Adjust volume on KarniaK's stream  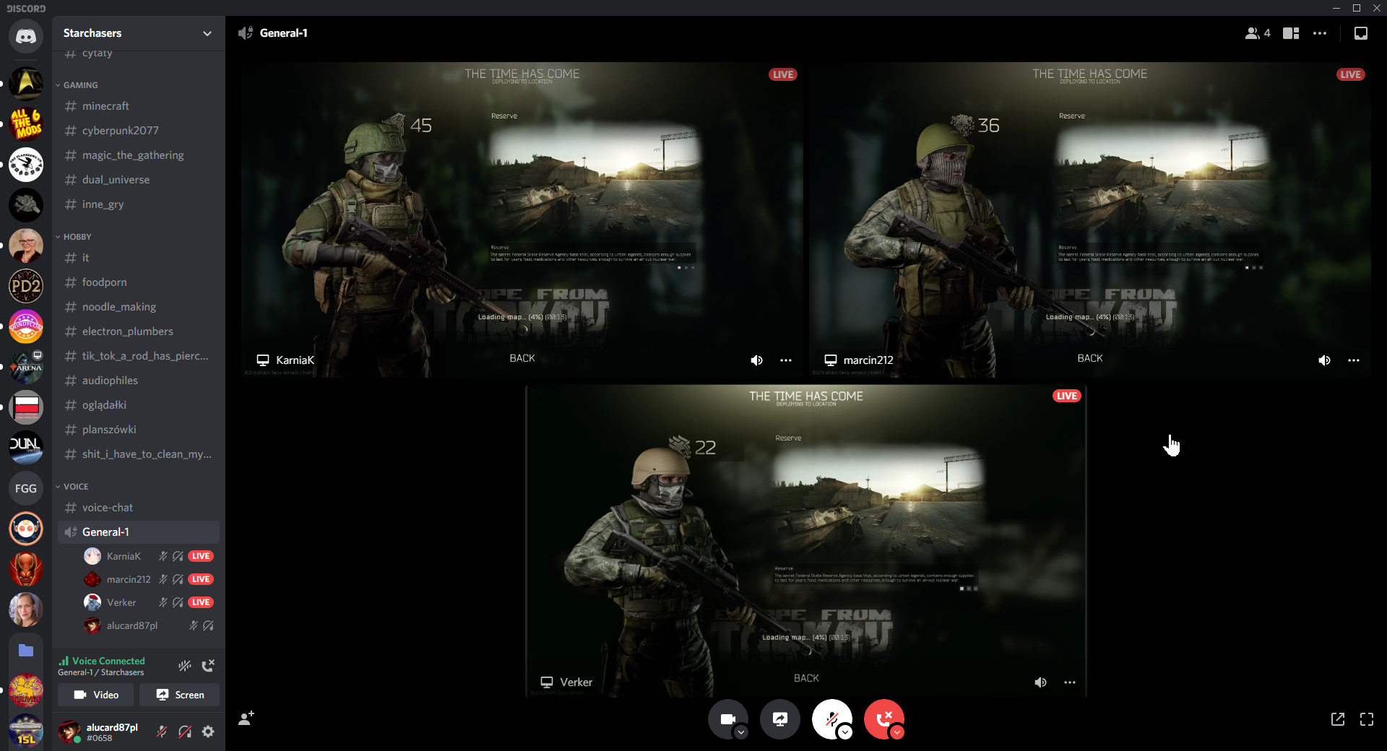pos(756,360)
